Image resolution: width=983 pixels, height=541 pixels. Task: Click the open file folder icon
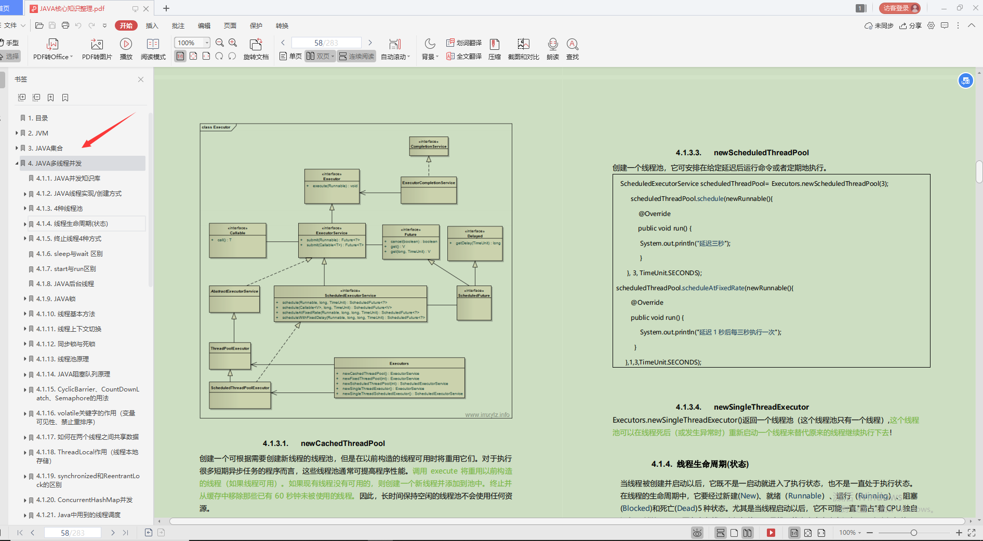pyautogui.click(x=39, y=25)
